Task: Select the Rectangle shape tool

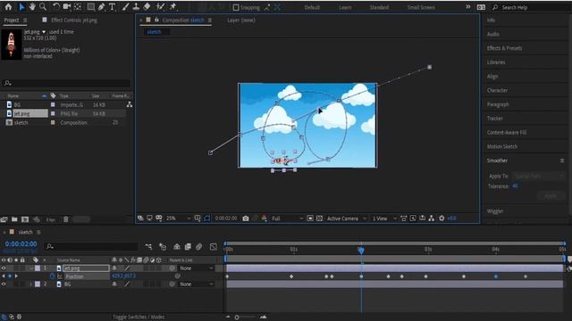Action: (91, 6)
